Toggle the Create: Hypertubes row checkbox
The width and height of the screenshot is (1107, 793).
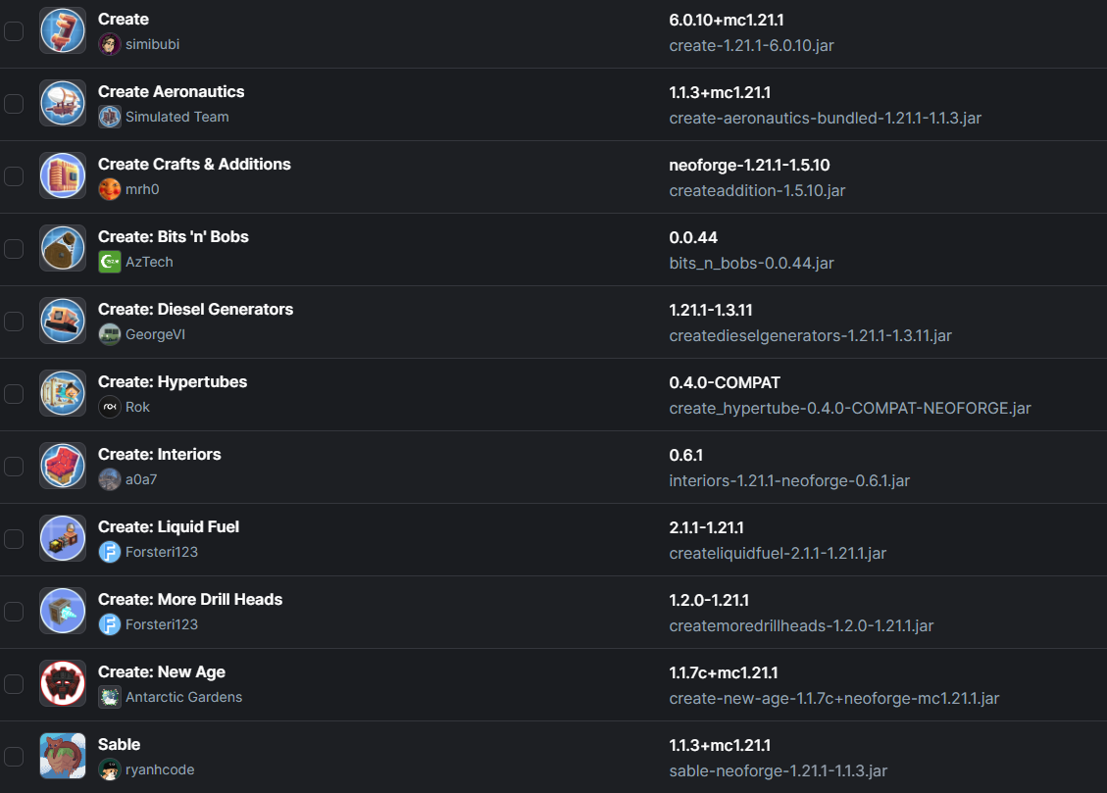[x=14, y=394]
